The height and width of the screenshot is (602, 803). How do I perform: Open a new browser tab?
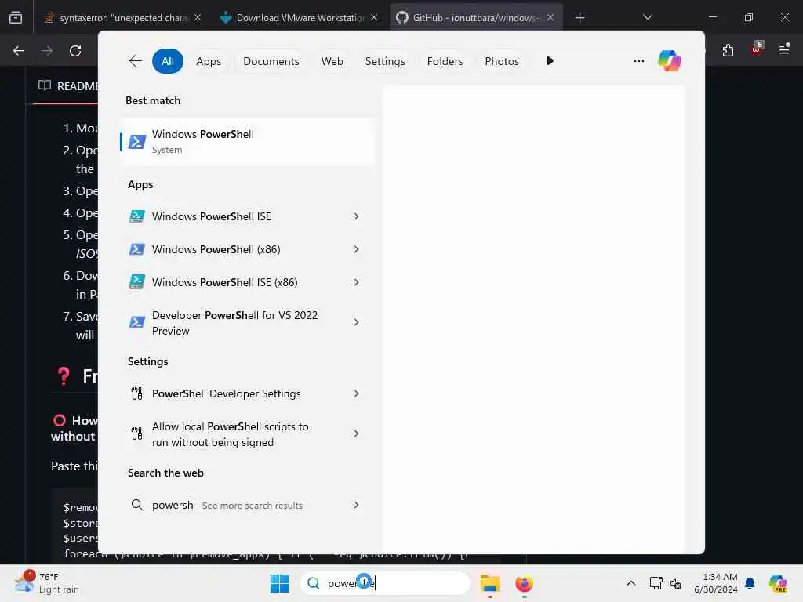point(580,18)
